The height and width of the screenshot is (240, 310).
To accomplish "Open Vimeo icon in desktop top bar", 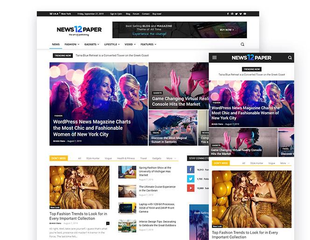I will (241, 14).
